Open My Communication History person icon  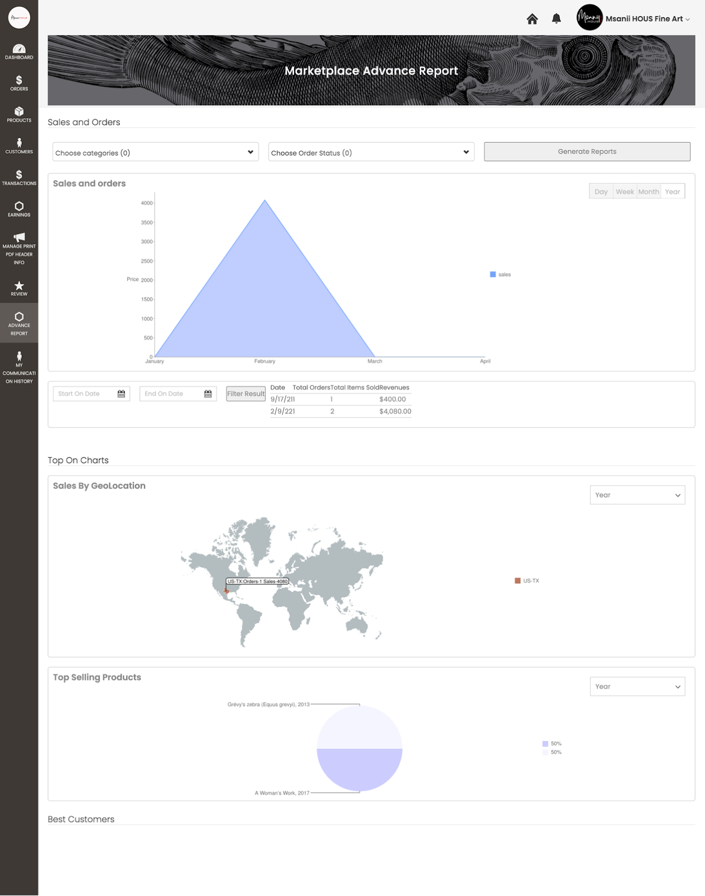coord(19,356)
